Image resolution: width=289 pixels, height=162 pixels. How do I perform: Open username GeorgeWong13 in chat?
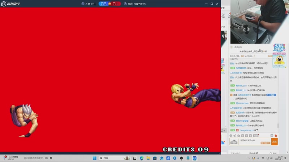[247, 130]
